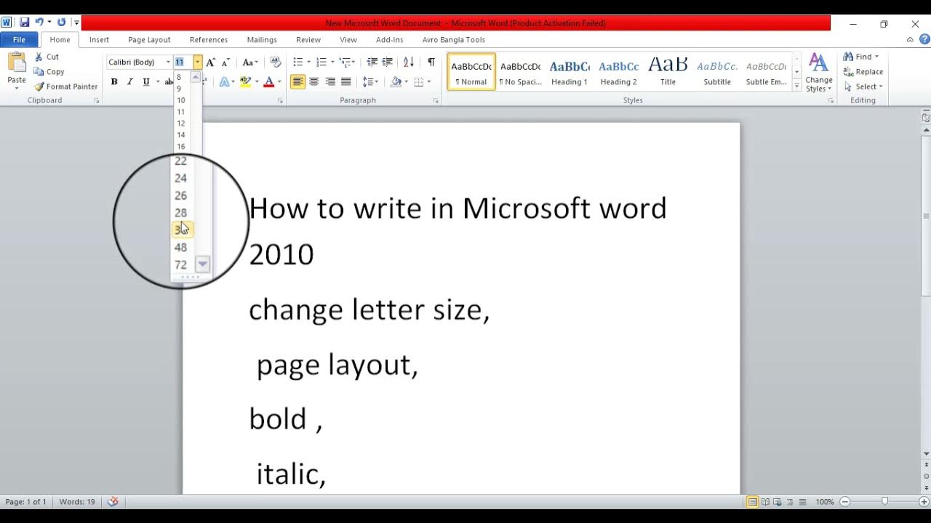The image size is (931, 523).
Task: Click the Clear Formatting eraser icon
Action: 275,62
